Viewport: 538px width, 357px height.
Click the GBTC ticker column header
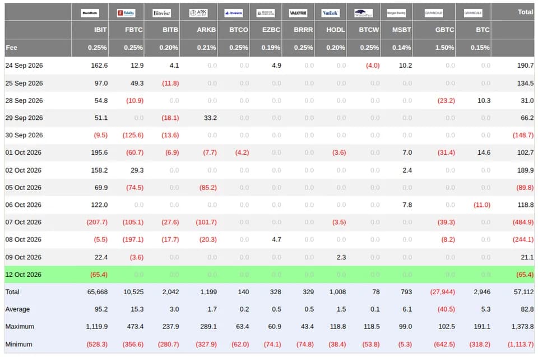(444, 30)
